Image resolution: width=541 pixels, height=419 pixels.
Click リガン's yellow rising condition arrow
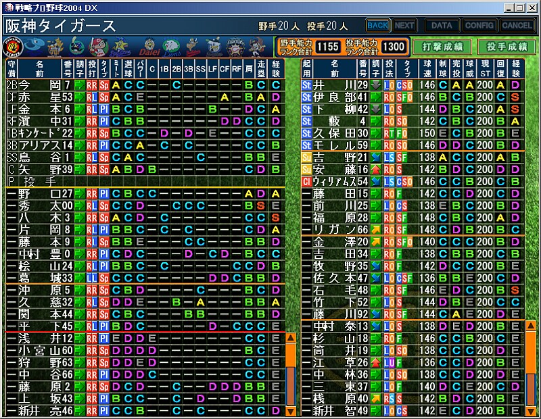[376, 230]
